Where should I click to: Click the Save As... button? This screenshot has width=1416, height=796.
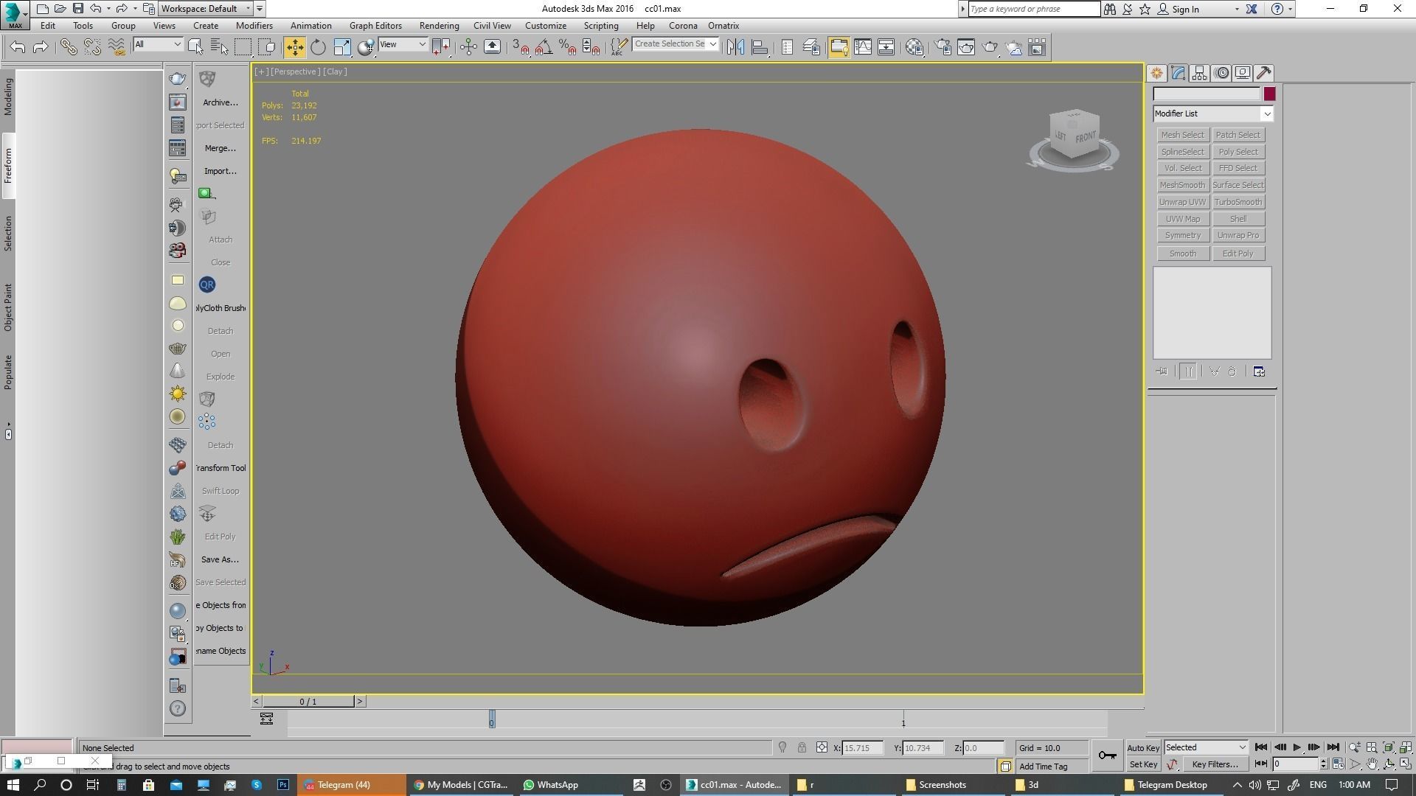click(220, 559)
